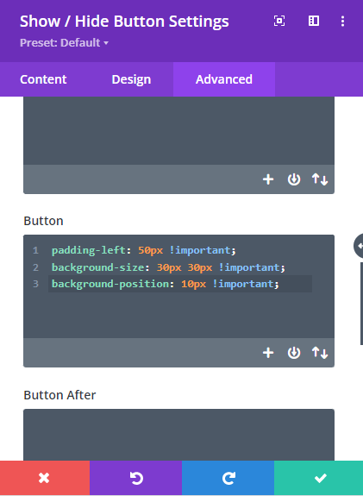Click the background-size CSS line

[168, 267]
